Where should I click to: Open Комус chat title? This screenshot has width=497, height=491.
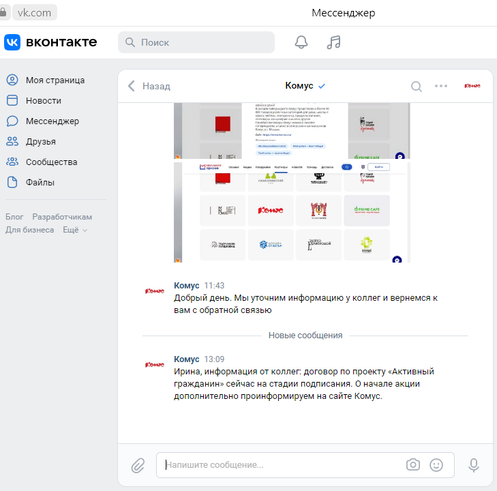tap(299, 86)
